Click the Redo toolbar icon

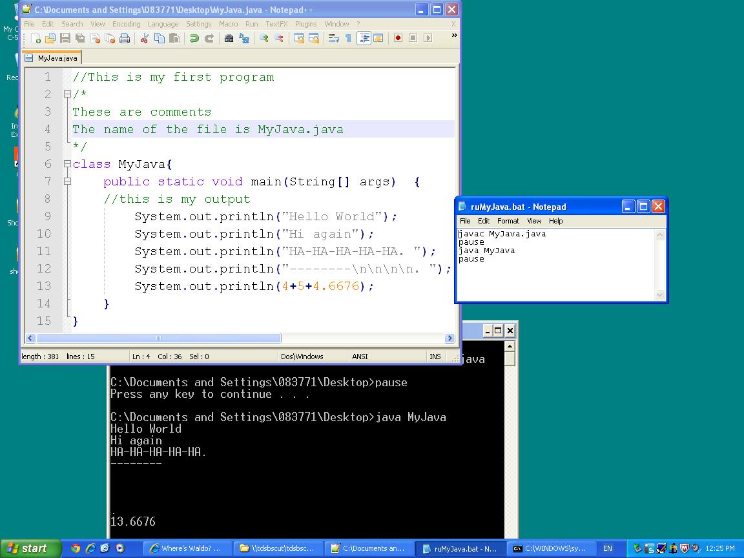pos(209,39)
